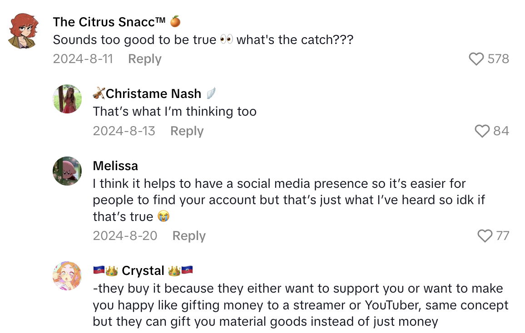
Task: Reply to The Citrus Snacc's comment
Action: click(144, 59)
